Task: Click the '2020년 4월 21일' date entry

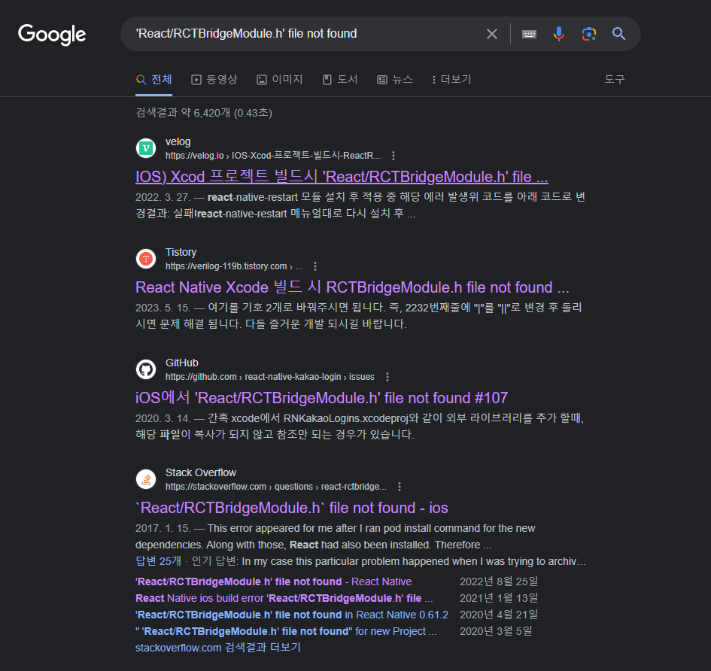Action: coord(499,615)
